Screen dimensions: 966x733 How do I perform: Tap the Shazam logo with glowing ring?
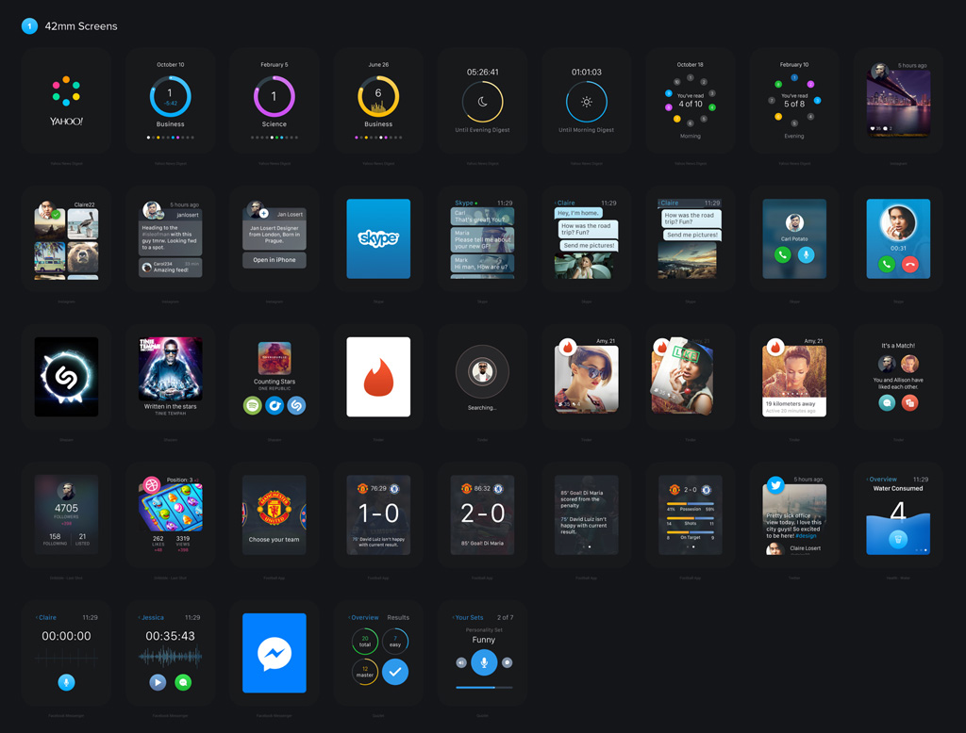pos(66,376)
